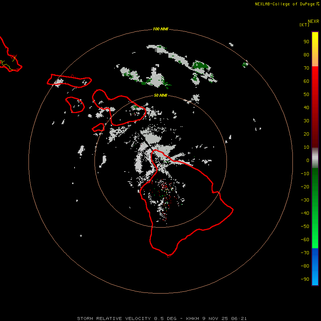
Task: Click the -90 value on velocity scale
Action: pos(305,279)
